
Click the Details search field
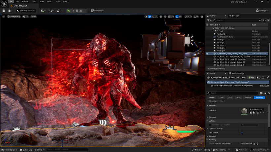pyautogui.click(x=233, y=93)
